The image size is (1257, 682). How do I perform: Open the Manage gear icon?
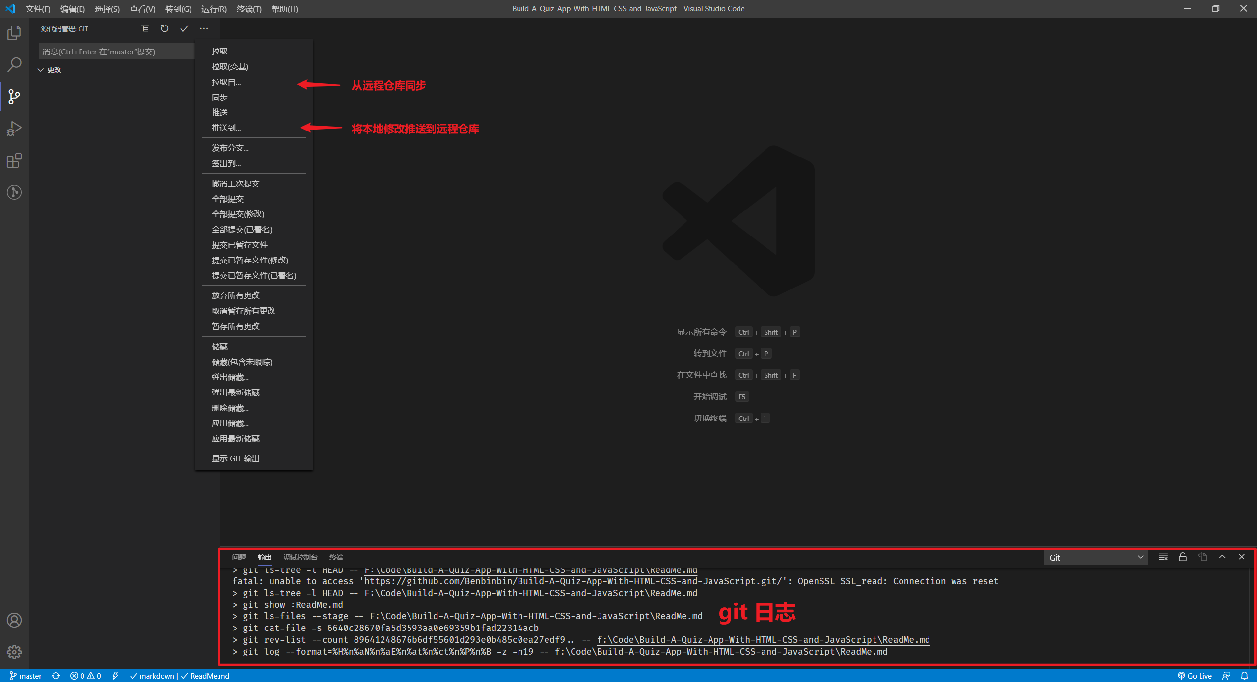tap(14, 652)
